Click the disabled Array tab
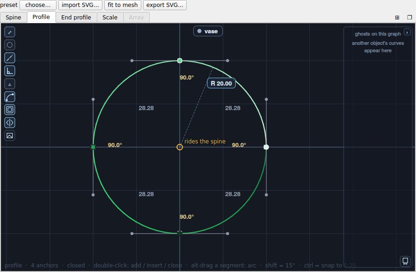The image size is (416, 272). point(136,18)
